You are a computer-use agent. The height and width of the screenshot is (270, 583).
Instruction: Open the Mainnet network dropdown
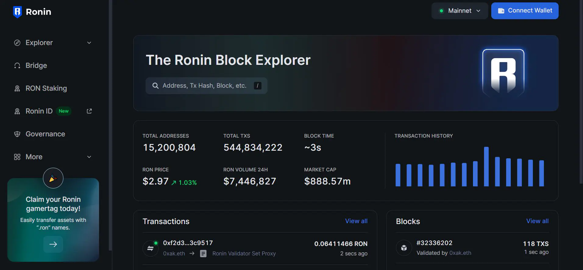click(460, 11)
